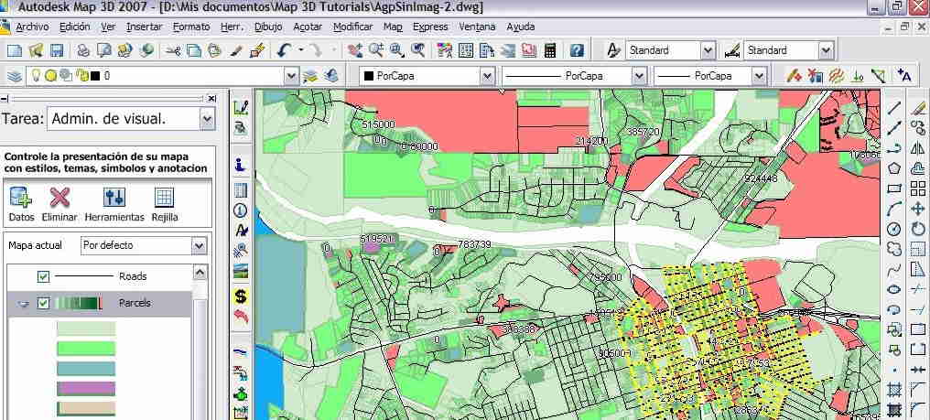Image resolution: width=930 pixels, height=420 pixels.
Task: Uncheck the Roads layer checkbox
Action: point(43,276)
